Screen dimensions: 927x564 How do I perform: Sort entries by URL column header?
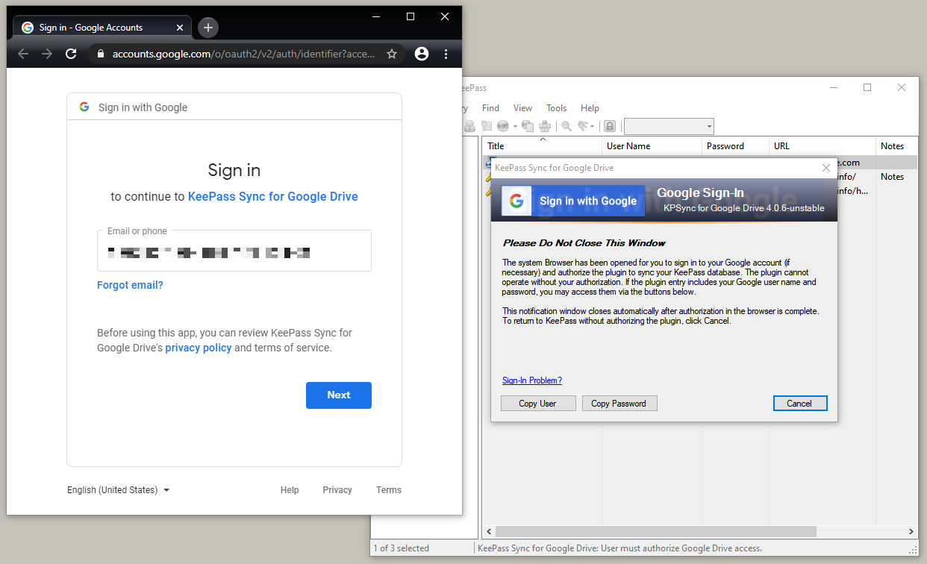[823, 146]
